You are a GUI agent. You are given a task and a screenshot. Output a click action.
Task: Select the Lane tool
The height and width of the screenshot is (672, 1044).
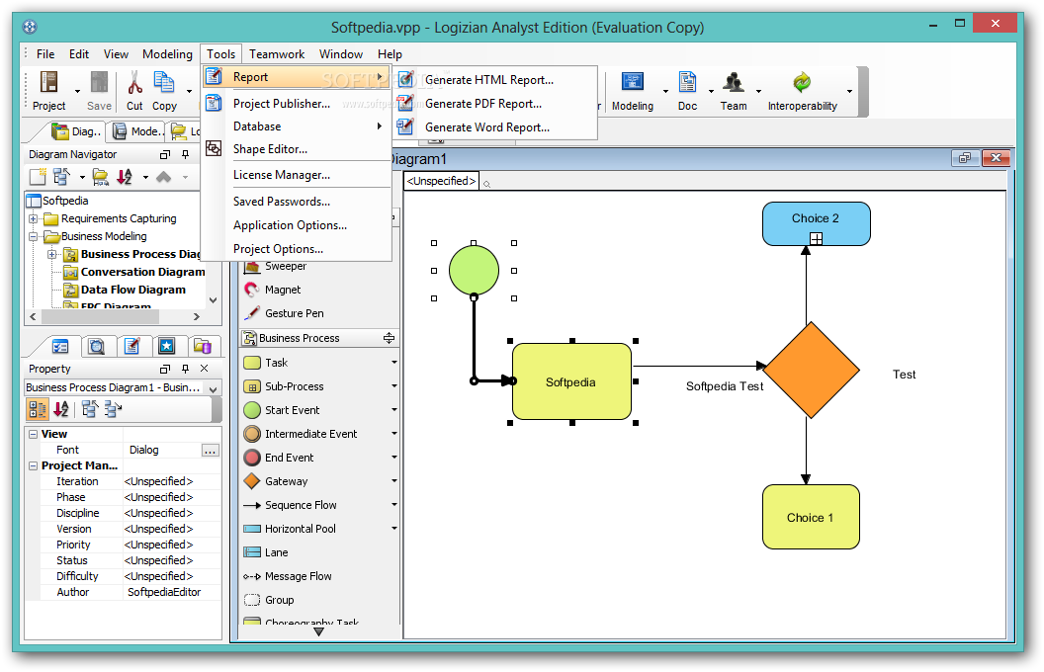(x=276, y=552)
